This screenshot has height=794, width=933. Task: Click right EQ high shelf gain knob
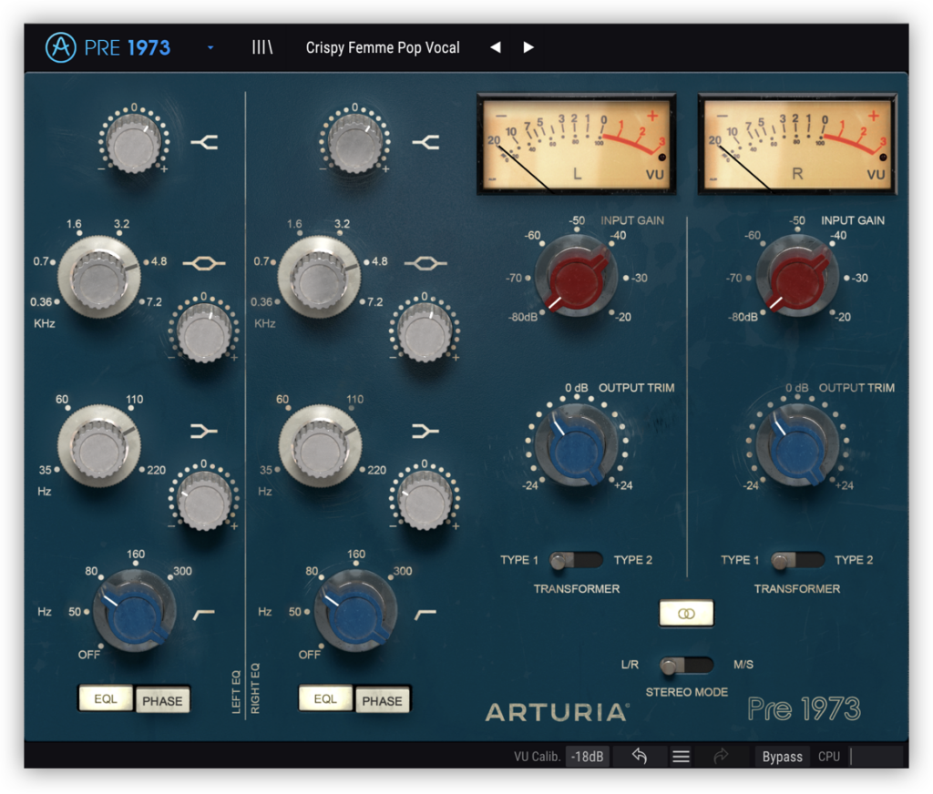pos(354,143)
